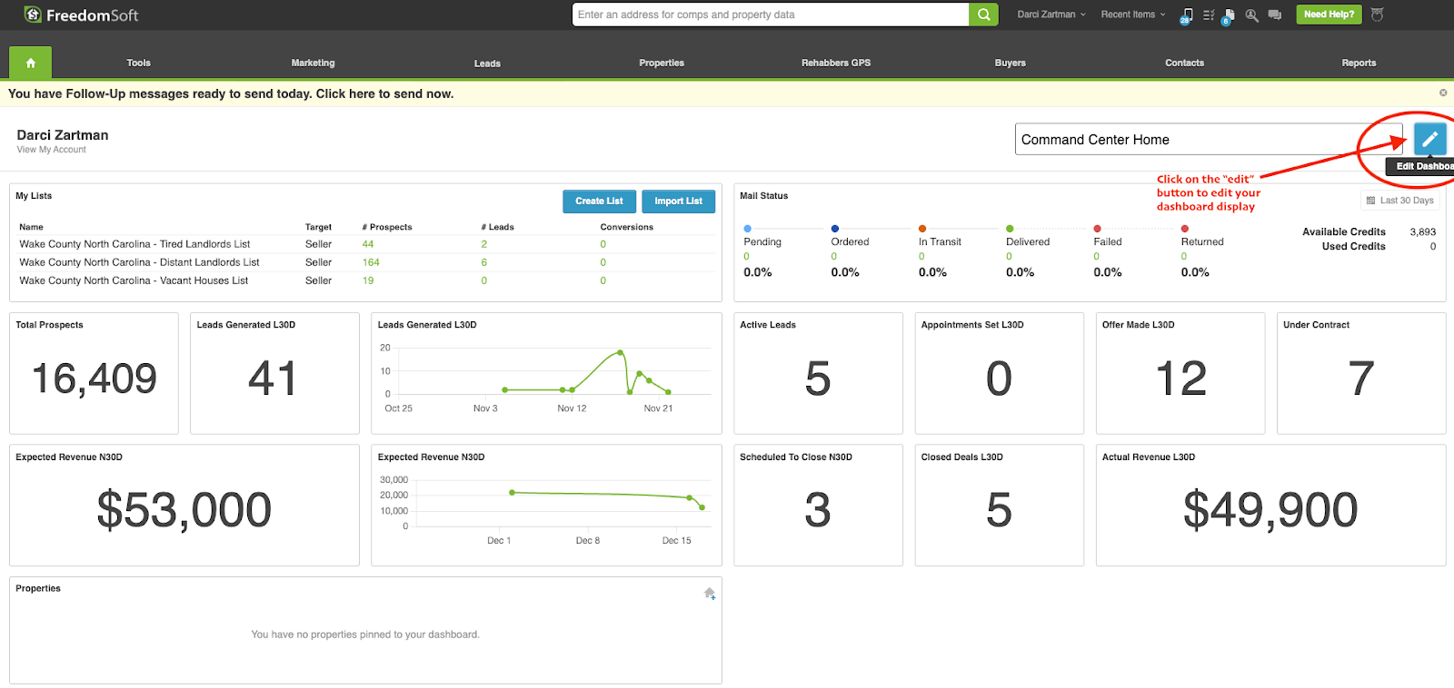Click the pin property icon in Properties
The height and width of the screenshot is (688, 1454).
(710, 594)
